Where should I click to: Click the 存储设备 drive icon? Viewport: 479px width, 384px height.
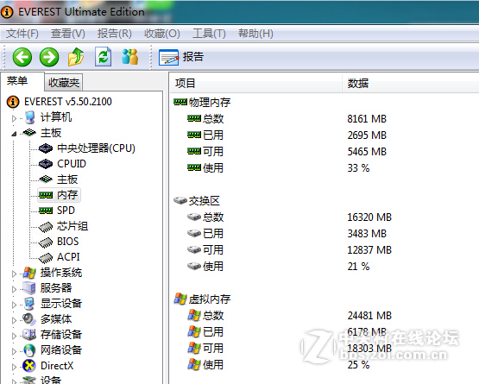[29, 335]
